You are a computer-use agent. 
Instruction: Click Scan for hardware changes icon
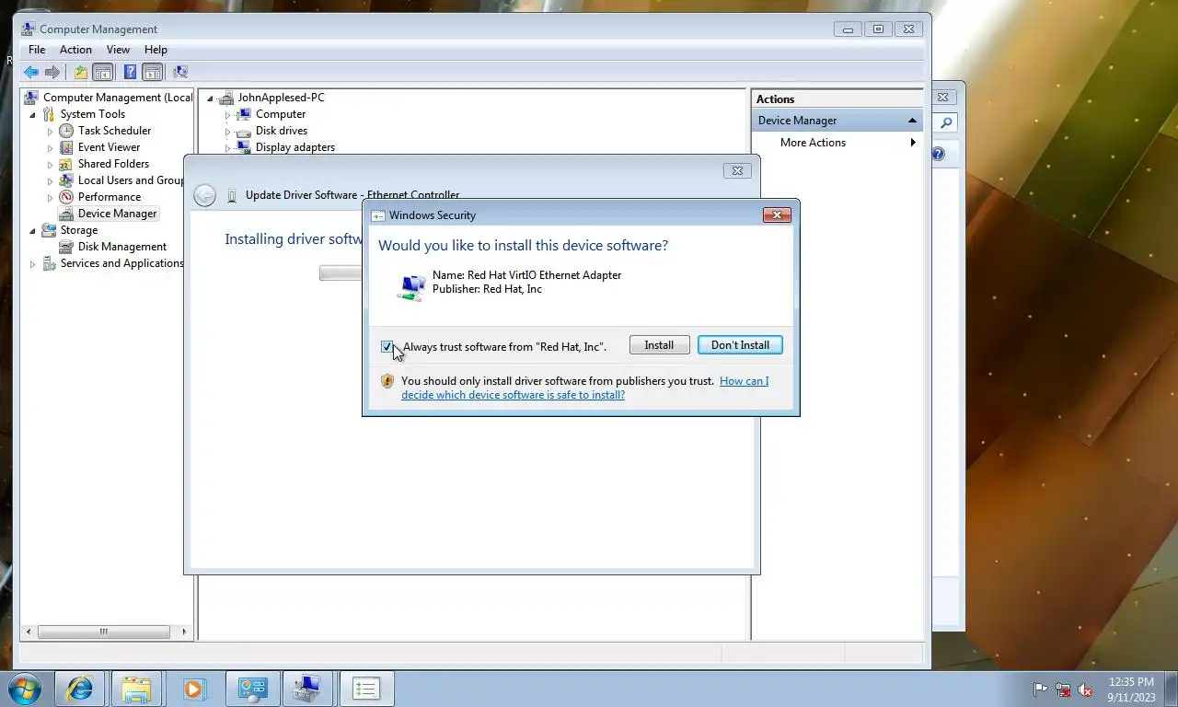(x=180, y=72)
